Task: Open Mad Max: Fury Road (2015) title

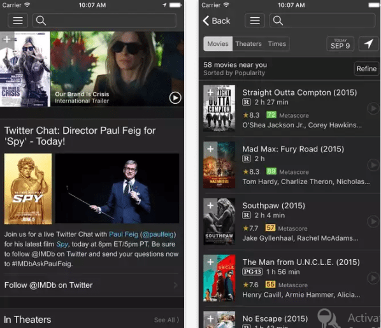Action: pyautogui.click(x=293, y=149)
